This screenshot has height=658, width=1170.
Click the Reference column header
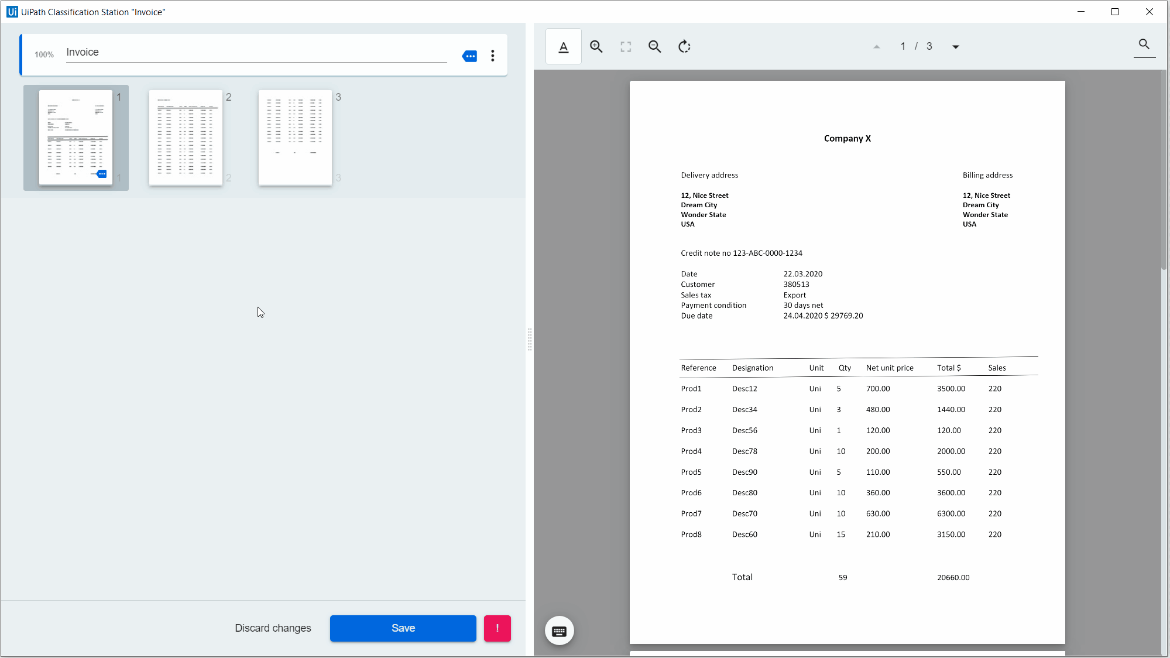698,368
